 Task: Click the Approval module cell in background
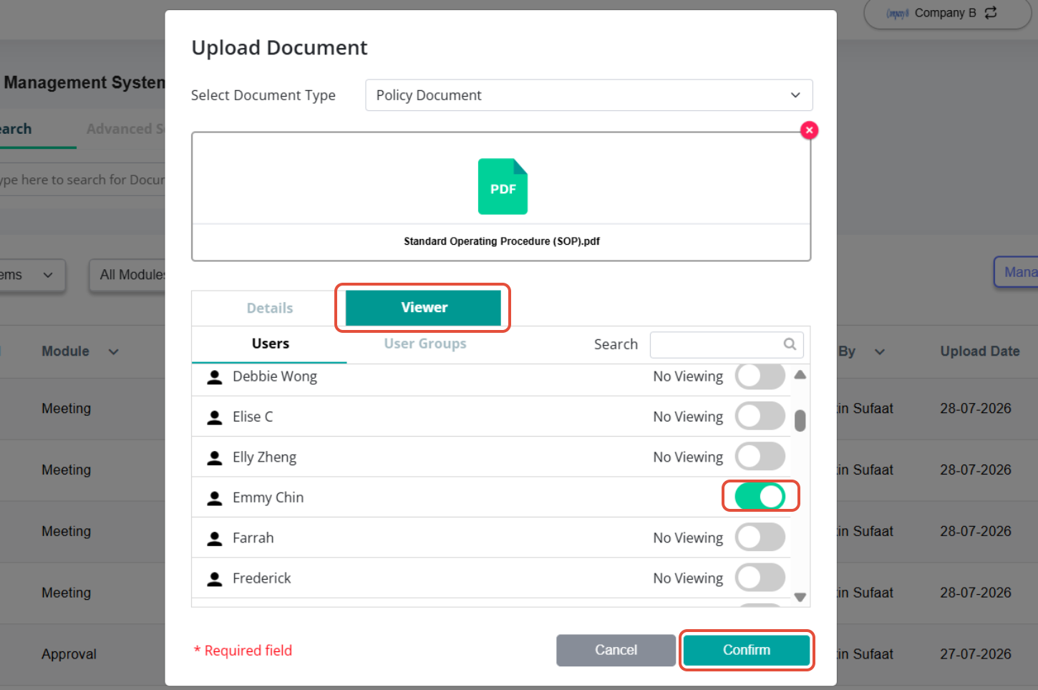click(x=69, y=654)
